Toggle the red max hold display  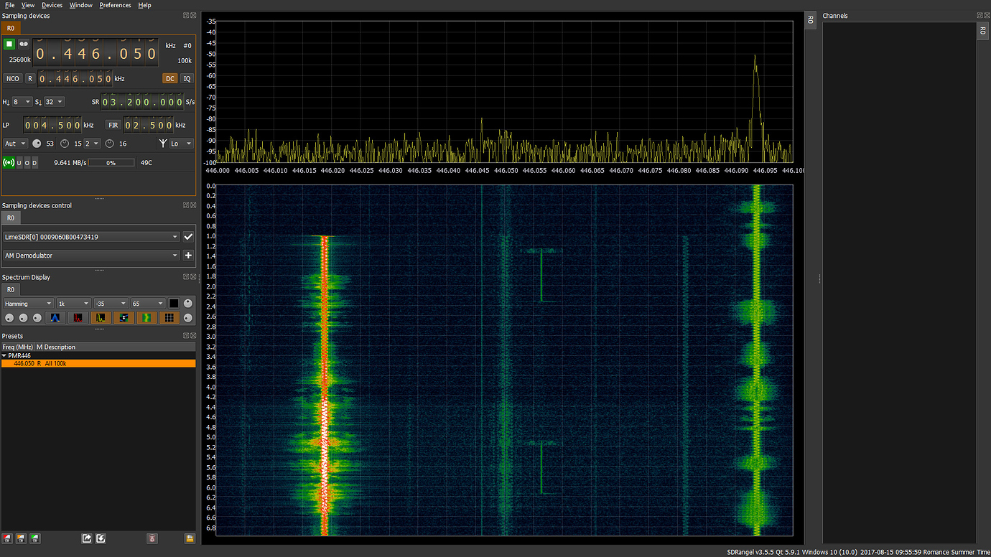pos(78,317)
